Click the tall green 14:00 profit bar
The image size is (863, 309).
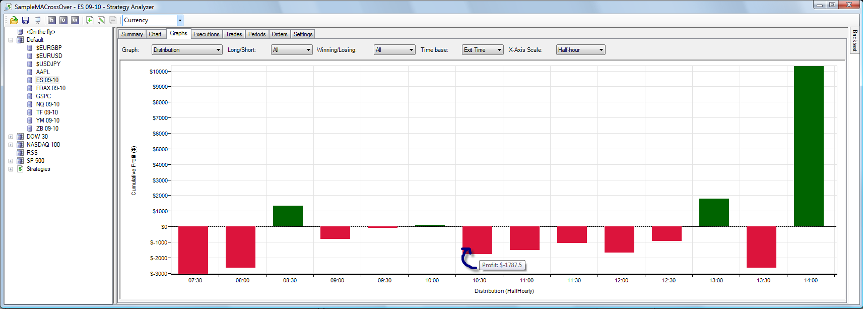(x=809, y=146)
